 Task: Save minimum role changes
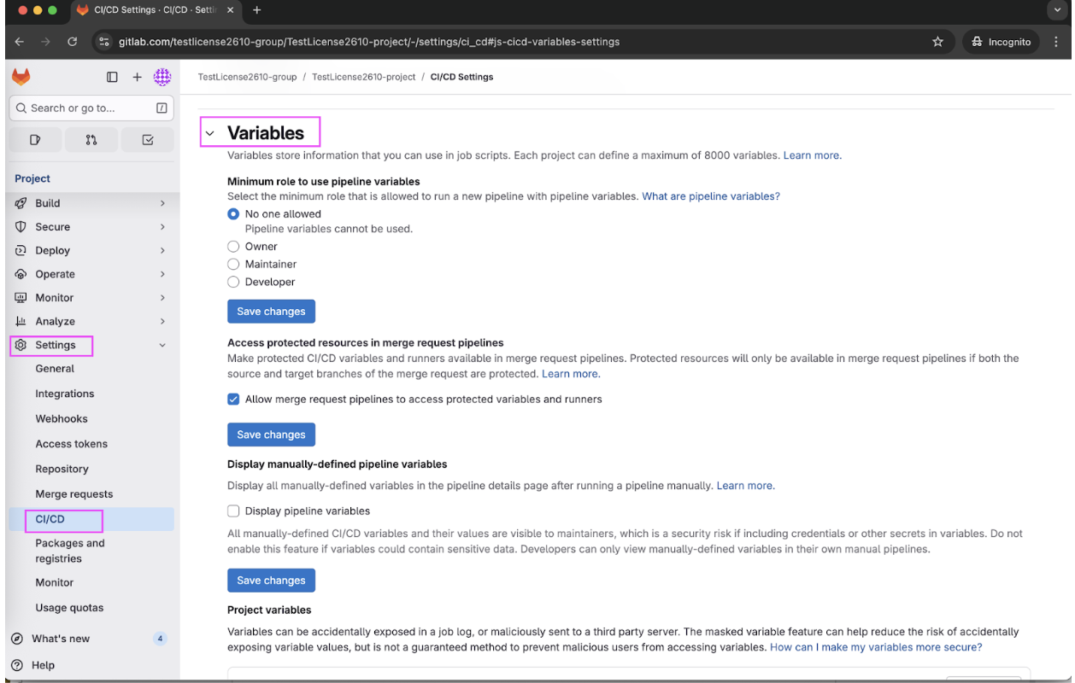tap(271, 311)
